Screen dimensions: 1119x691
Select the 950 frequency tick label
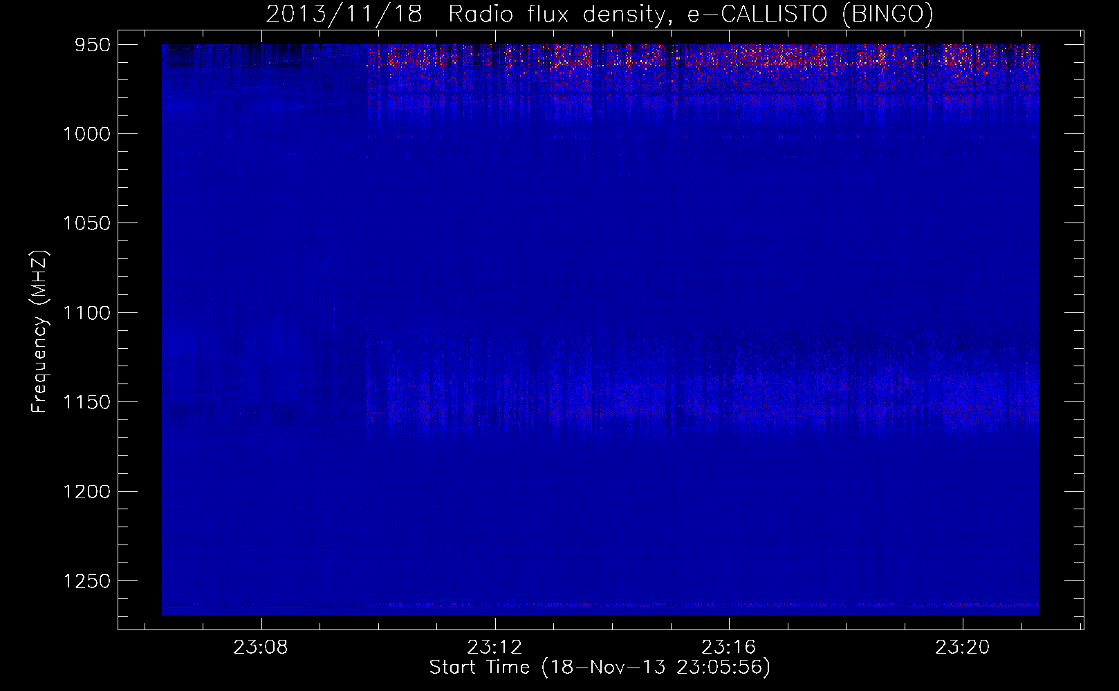point(92,45)
